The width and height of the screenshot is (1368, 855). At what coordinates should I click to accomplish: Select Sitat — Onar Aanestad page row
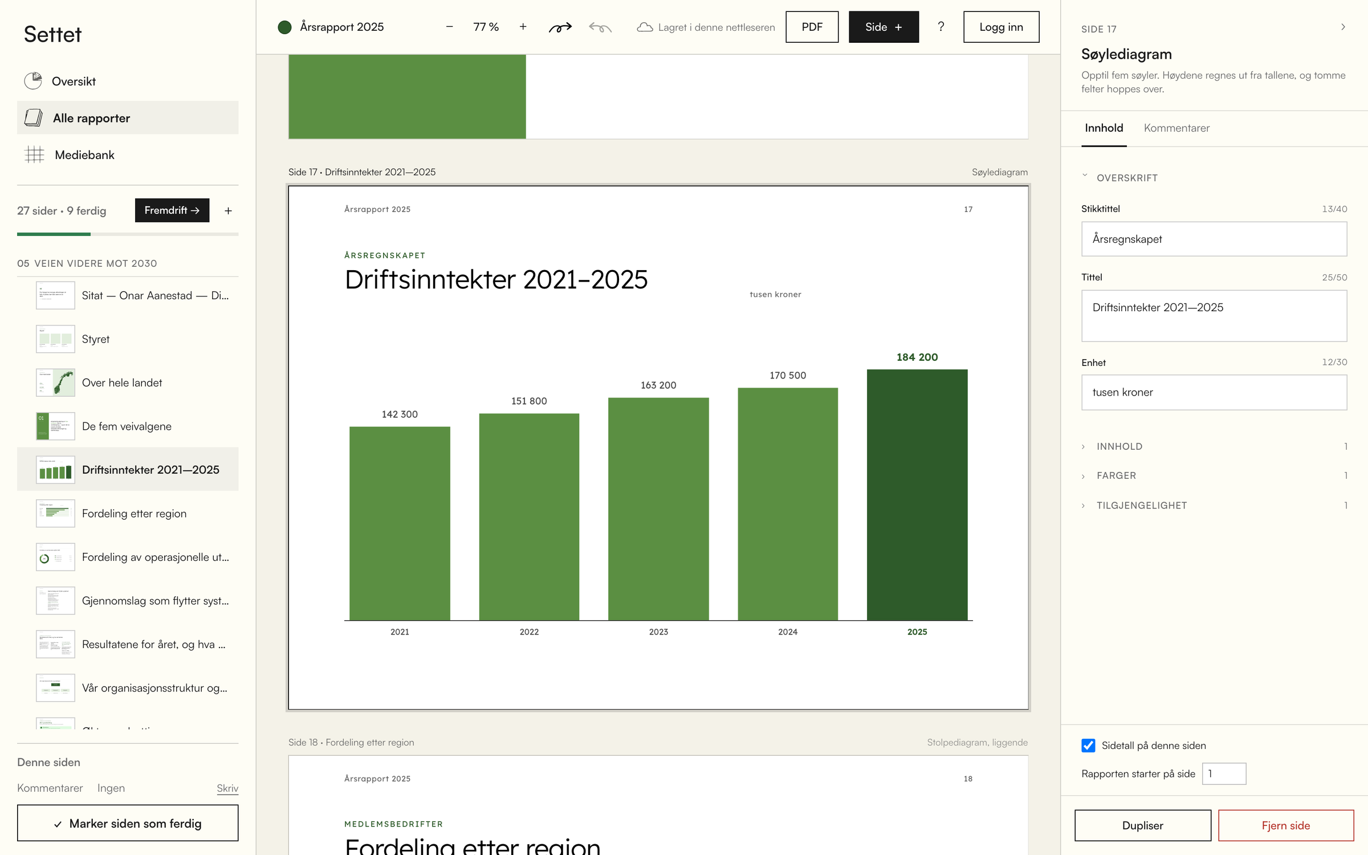[128, 295]
